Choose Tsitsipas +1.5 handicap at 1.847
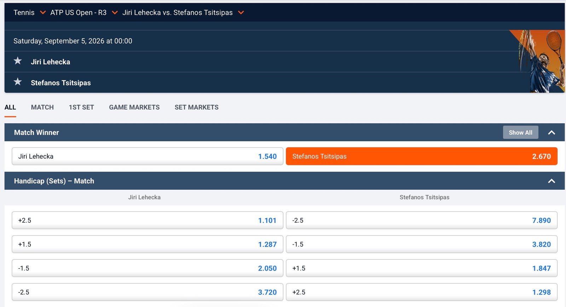The width and height of the screenshot is (566, 307). (421, 268)
